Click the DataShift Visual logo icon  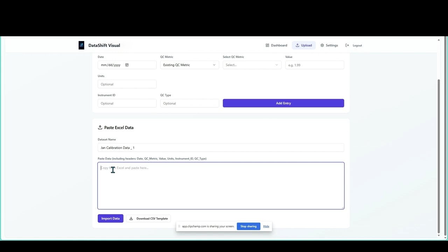point(81,45)
